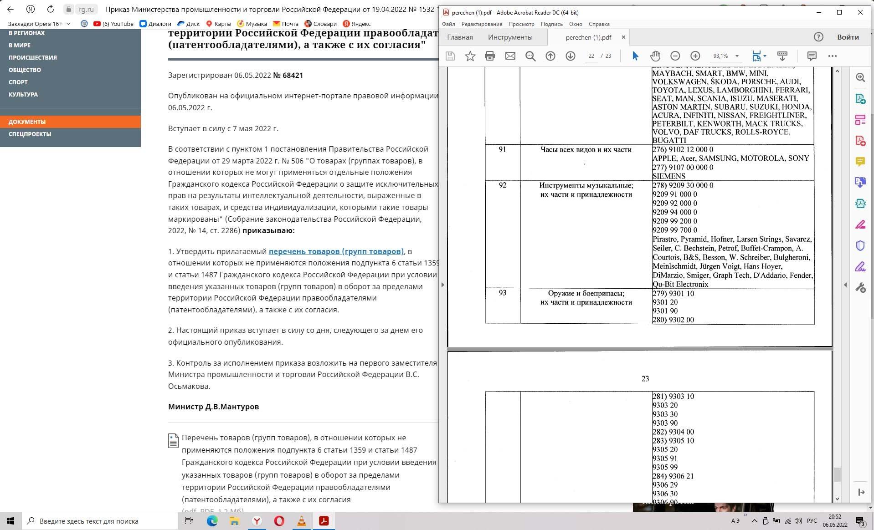Click the PDF vertical scrollbar thumb
The height and width of the screenshot is (530, 874).
pos(837,474)
